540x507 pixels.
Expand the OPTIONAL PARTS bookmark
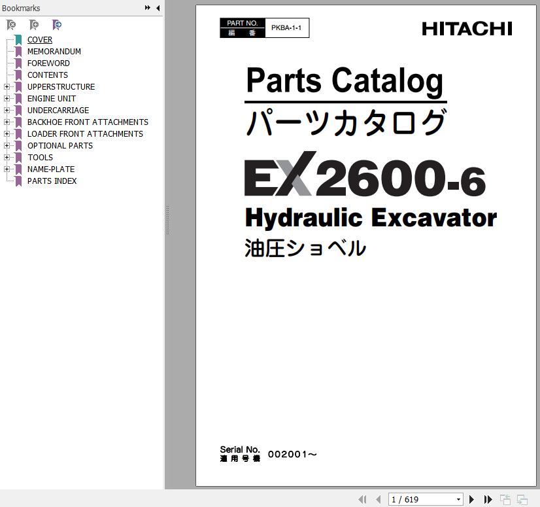[7, 146]
